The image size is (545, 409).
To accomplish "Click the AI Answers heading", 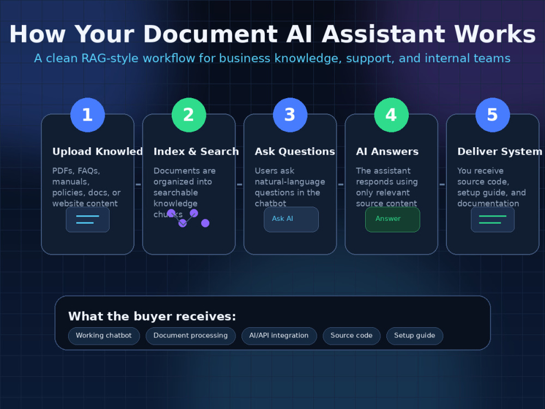I will 387,152.
